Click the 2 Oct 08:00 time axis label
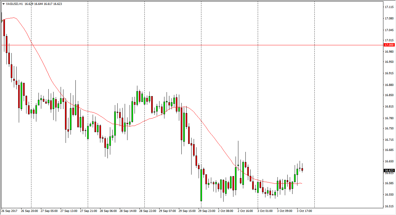The width and height of the screenshot is (396, 215). click(x=226, y=211)
